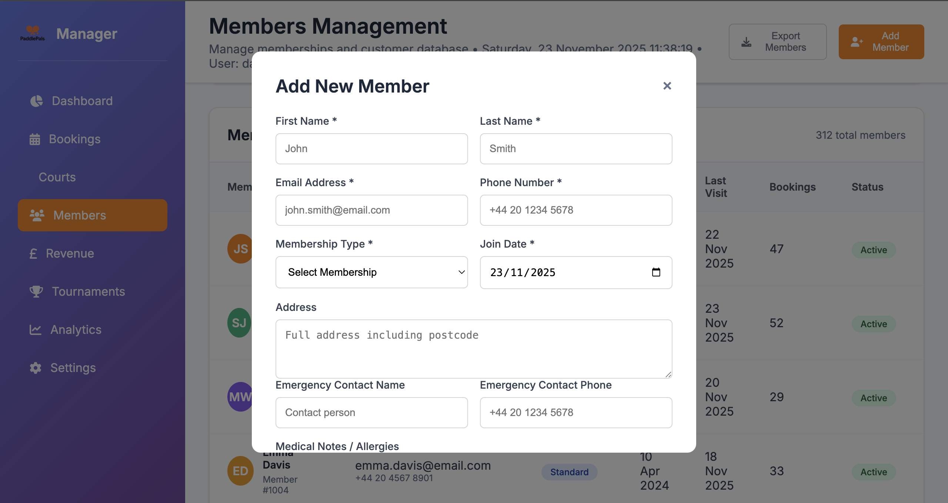Click the ED avatar for Emma Davis
Image resolution: width=948 pixels, height=503 pixels.
[241, 471]
